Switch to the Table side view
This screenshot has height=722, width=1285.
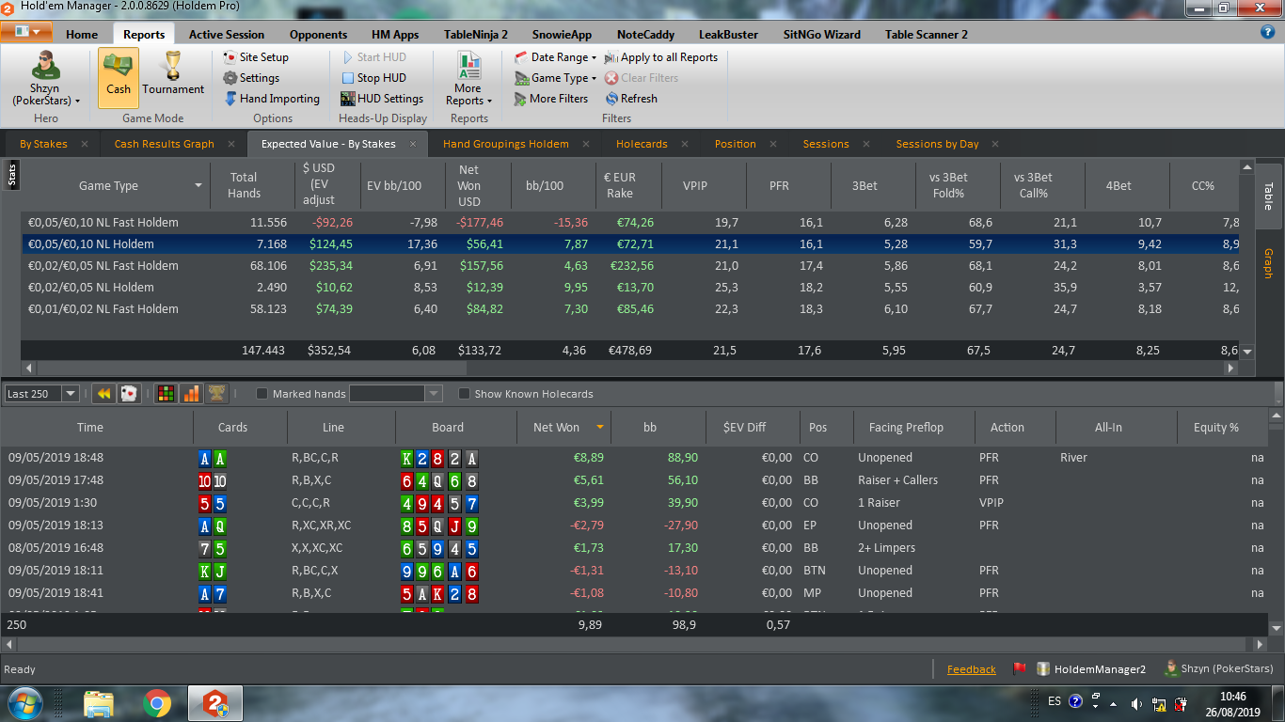(x=1268, y=196)
